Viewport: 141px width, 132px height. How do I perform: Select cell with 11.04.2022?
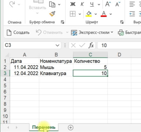25,67
